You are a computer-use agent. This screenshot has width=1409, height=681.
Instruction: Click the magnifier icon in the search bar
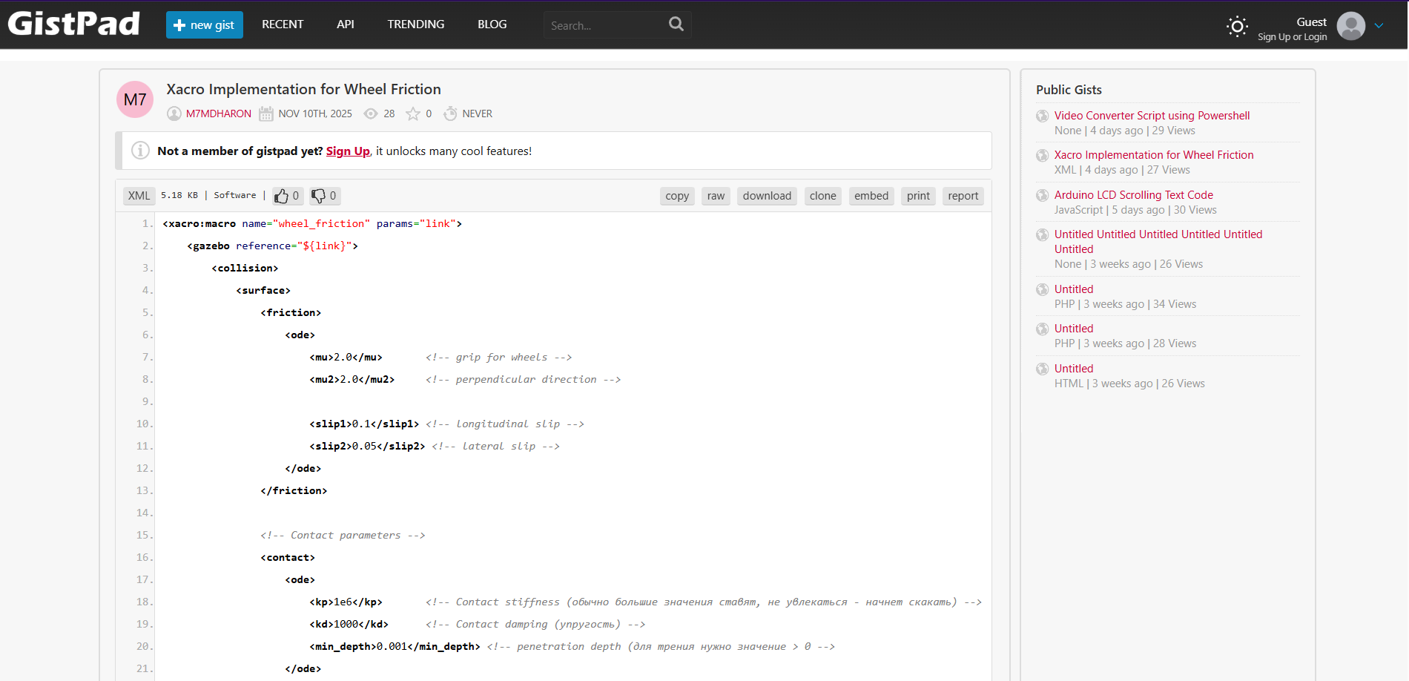(x=675, y=24)
